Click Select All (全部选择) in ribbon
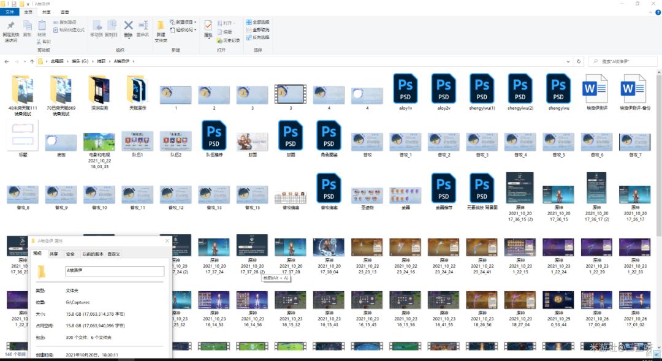The height and width of the screenshot is (361, 662). 257,22
